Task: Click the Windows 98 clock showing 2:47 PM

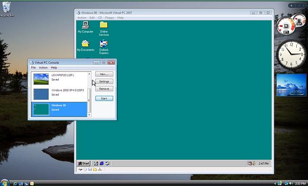Action: pos(263,164)
